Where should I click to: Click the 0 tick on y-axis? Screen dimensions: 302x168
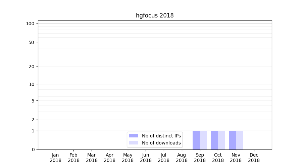pyautogui.click(x=33, y=150)
